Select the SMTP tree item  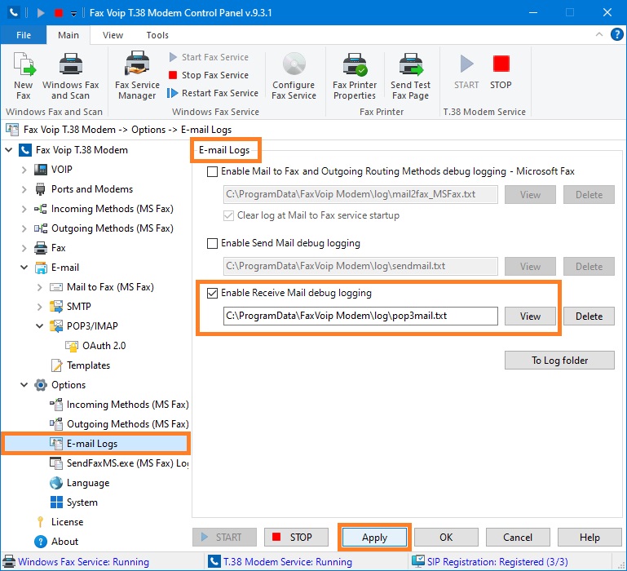79,307
